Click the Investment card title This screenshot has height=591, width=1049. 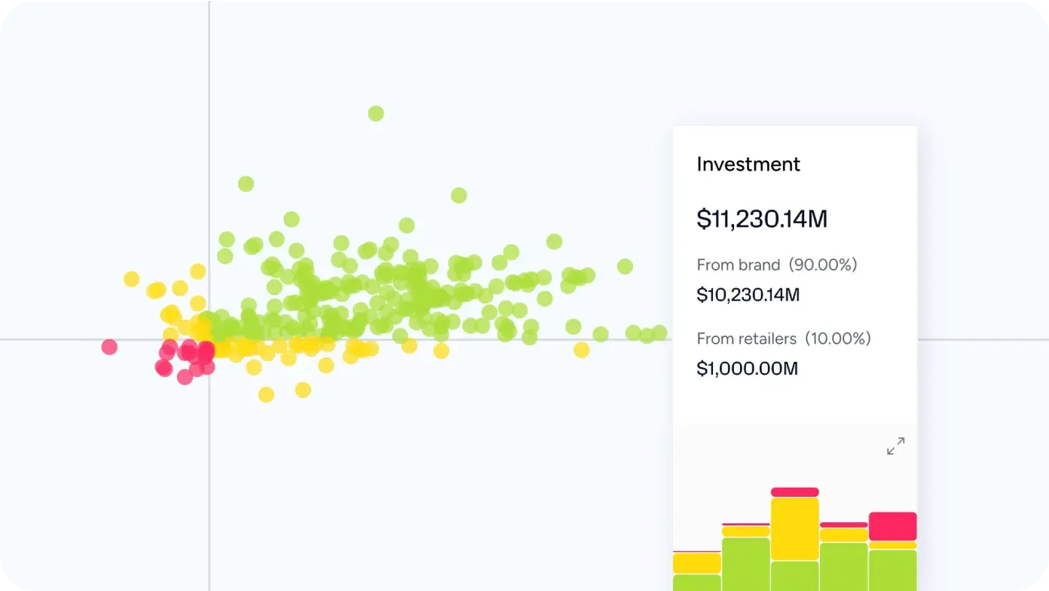(x=748, y=164)
